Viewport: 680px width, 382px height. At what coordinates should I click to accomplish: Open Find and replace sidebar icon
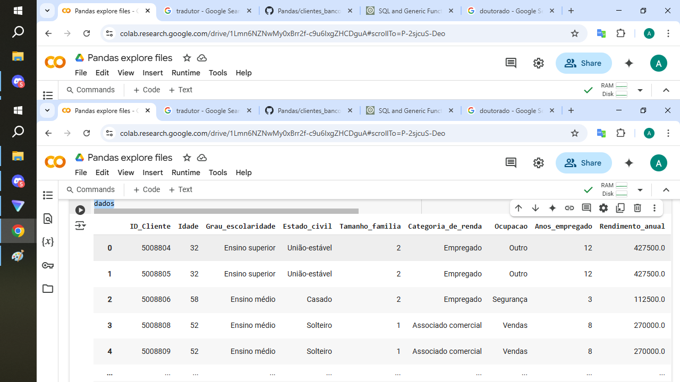click(x=48, y=219)
